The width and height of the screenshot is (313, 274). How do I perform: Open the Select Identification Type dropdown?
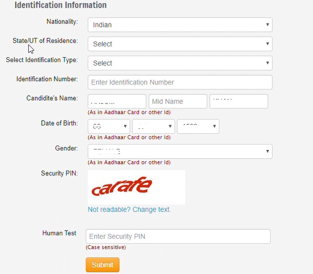pos(179,63)
